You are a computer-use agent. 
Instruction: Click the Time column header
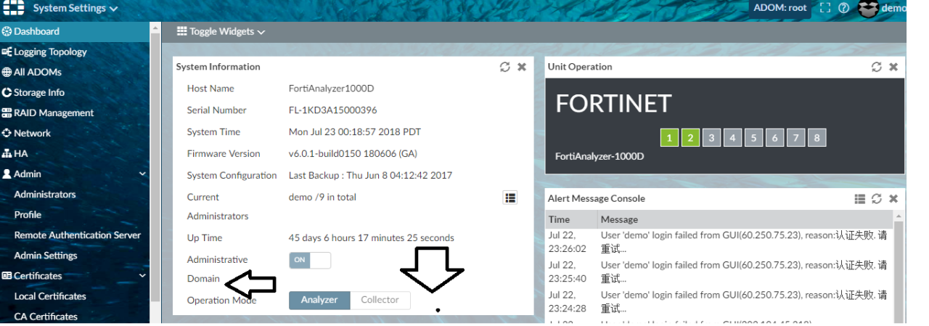click(x=571, y=219)
